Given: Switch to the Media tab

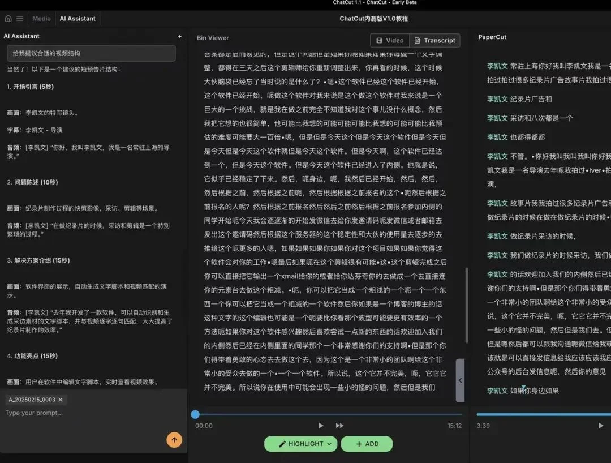Looking at the screenshot, I should 40,18.
